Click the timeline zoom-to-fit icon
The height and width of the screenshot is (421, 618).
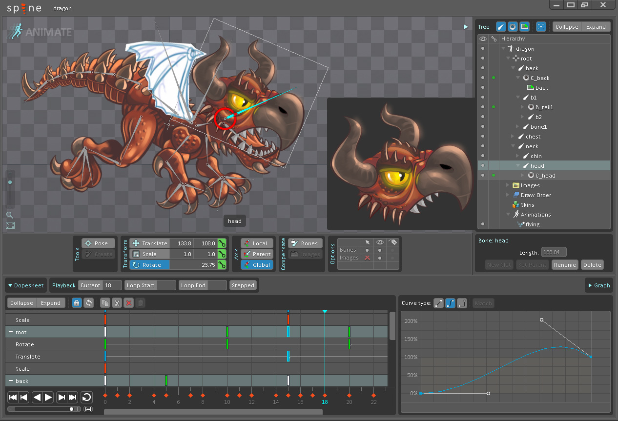click(88, 409)
